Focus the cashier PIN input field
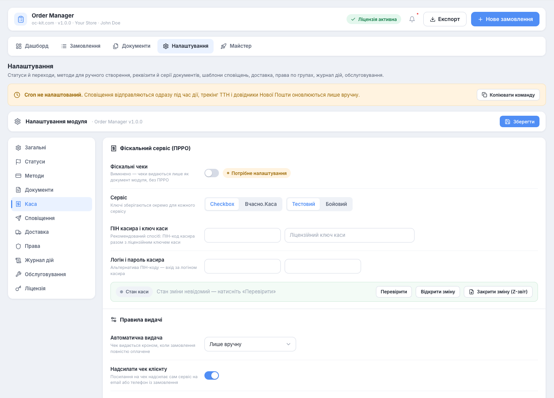This screenshot has height=398, width=554. (x=243, y=235)
